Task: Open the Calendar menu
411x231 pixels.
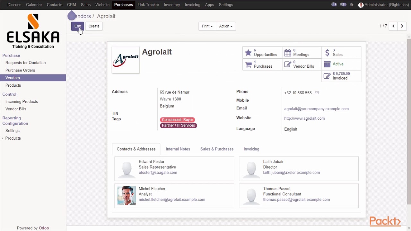Action: click(34, 5)
